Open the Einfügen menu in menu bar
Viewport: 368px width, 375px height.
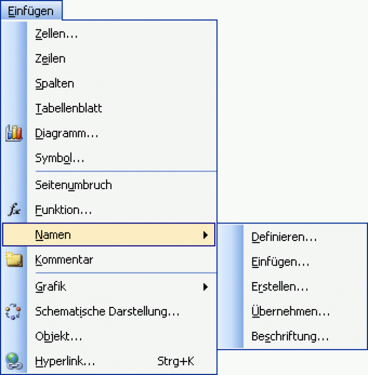[x=31, y=10]
